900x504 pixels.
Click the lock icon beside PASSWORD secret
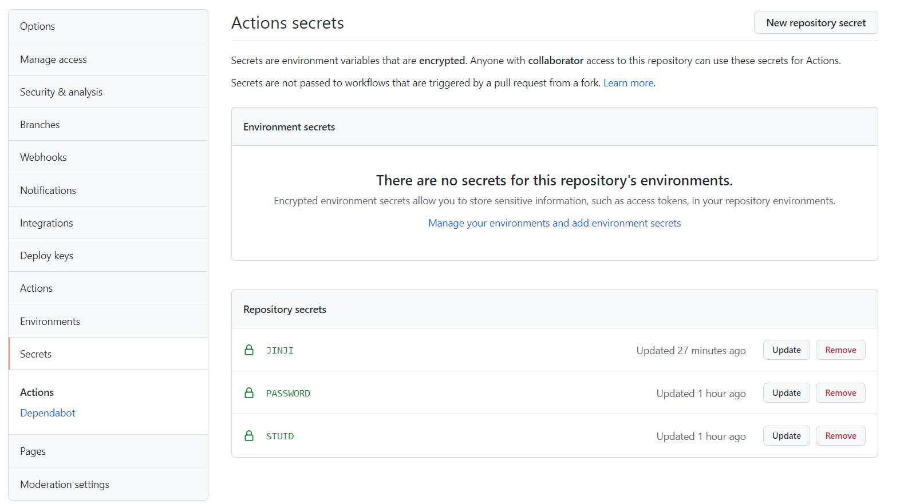(249, 393)
